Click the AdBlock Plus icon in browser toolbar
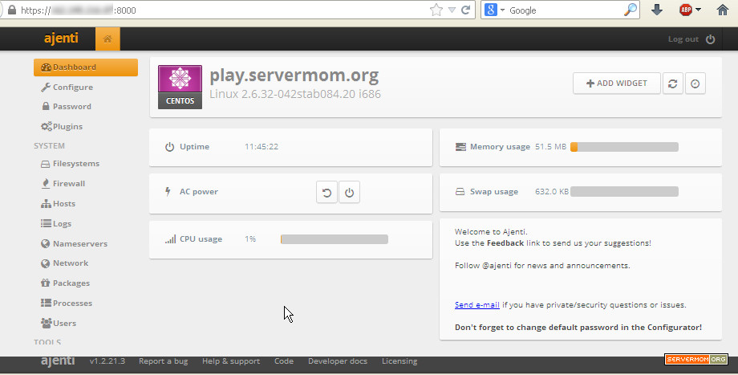This screenshot has width=738, height=375. pyautogui.click(x=686, y=10)
